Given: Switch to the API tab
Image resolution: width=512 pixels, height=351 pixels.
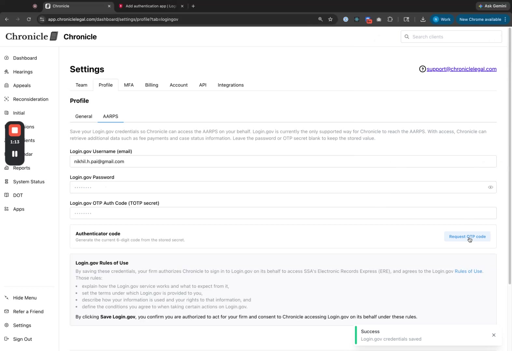Looking at the screenshot, I should [203, 85].
